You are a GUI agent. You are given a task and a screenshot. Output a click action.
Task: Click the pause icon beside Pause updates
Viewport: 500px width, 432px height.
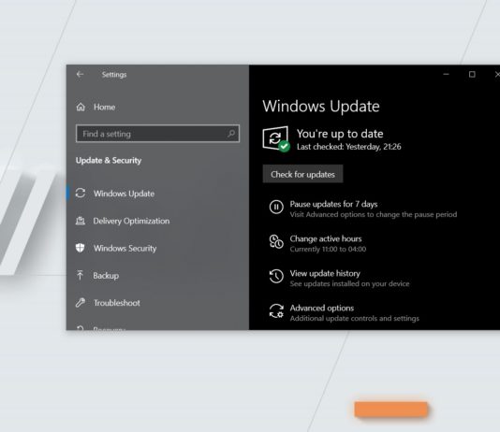[276, 207]
